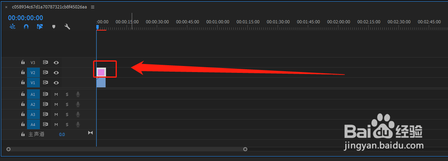
Task: Click the master track go-to-end bowtie icon
Action: coord(91,133)
